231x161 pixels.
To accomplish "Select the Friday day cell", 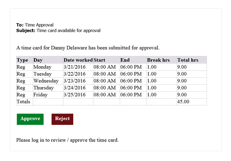I will (x=48, y=95).
